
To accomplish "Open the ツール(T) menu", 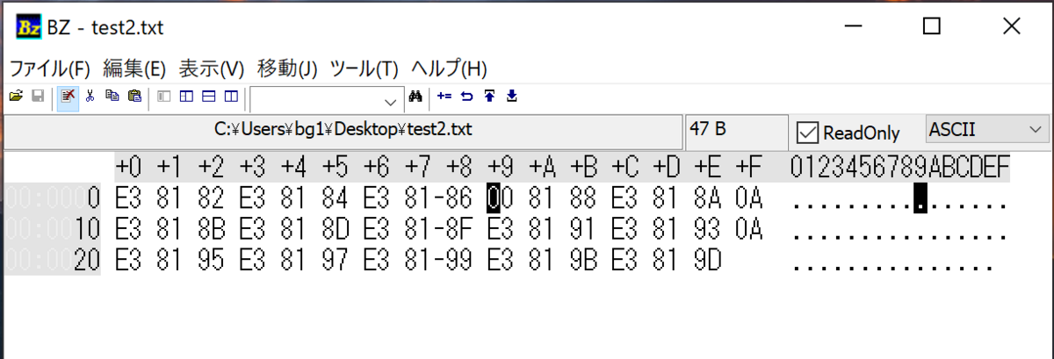I will tap(365, 68).
